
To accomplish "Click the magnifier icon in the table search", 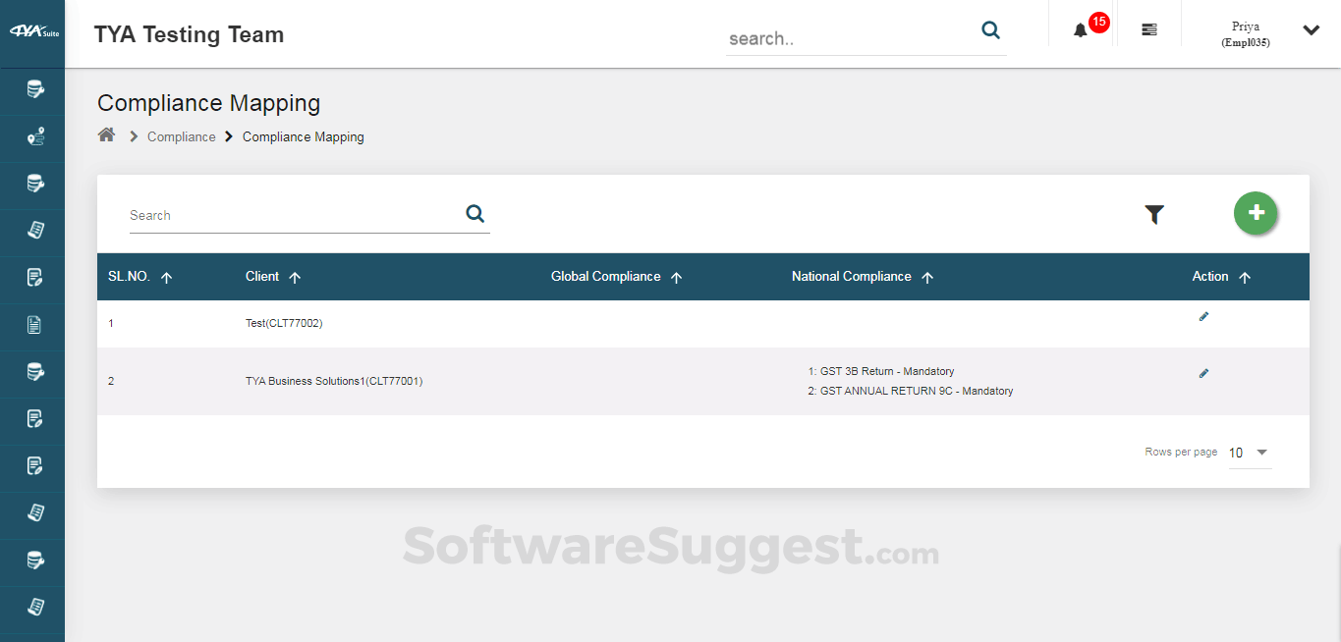I will [475, 212].
